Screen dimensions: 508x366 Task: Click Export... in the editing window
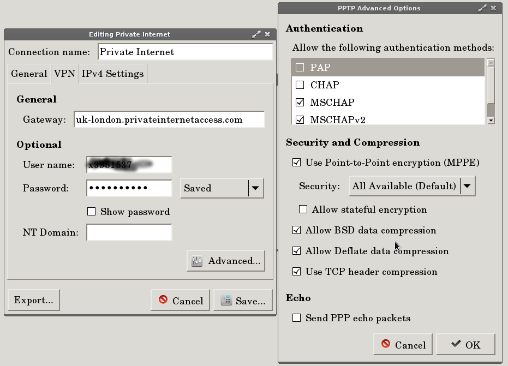click(34, 300)
